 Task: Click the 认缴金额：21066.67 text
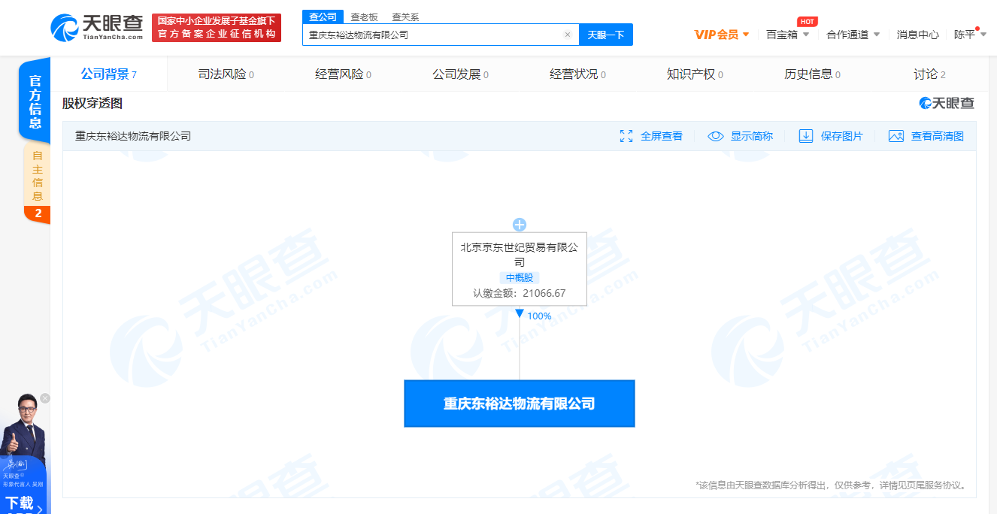(520, 293)
